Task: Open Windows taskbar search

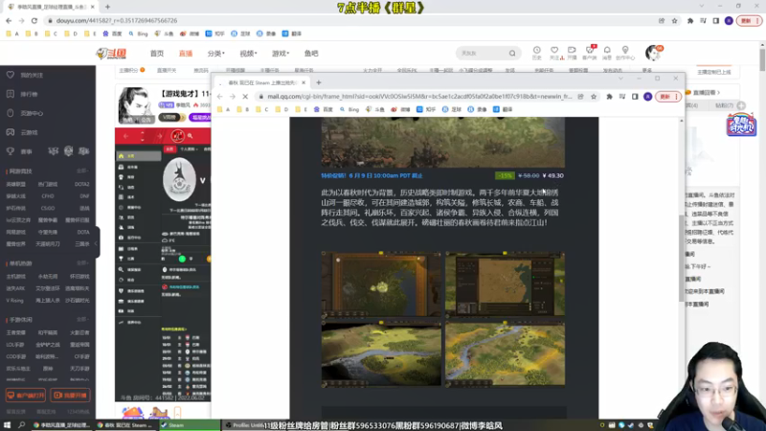Action: (21, 425)
